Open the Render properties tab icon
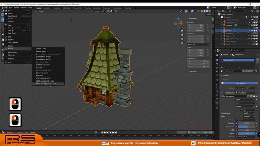Viewport: 260px width, 146px height. tap(217, 60)
